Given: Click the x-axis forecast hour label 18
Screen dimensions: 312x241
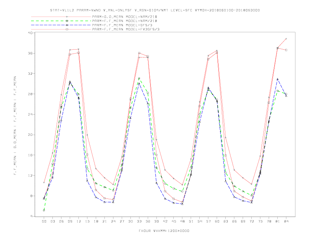Looking at the screenshot, I should pyautogui.click(x=96, y=221).
